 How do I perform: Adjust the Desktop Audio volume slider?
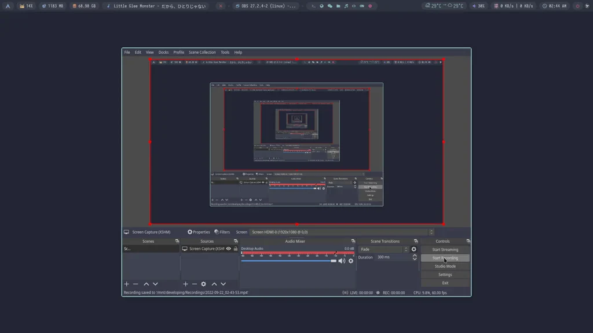pos(334,261)
